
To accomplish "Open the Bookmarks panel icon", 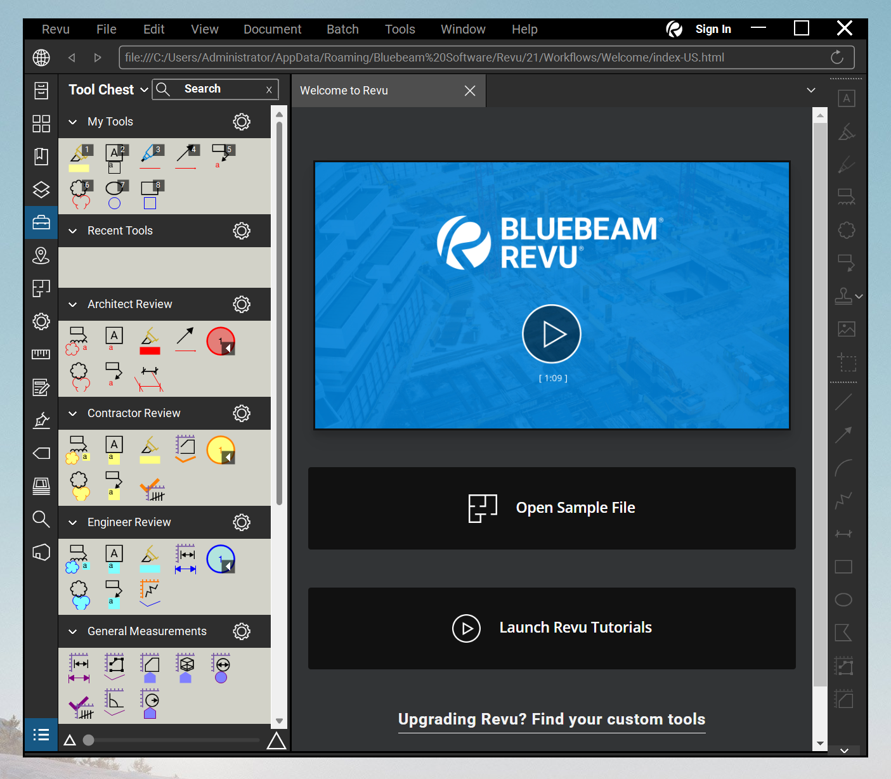I will tap(41, 157).
